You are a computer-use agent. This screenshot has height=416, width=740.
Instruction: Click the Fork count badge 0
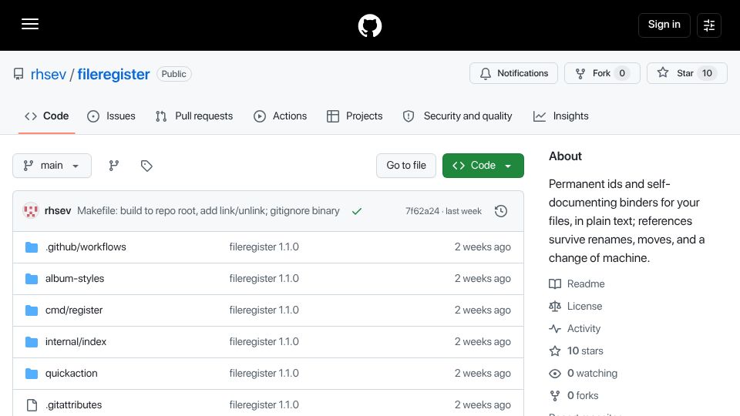point(622,73)
